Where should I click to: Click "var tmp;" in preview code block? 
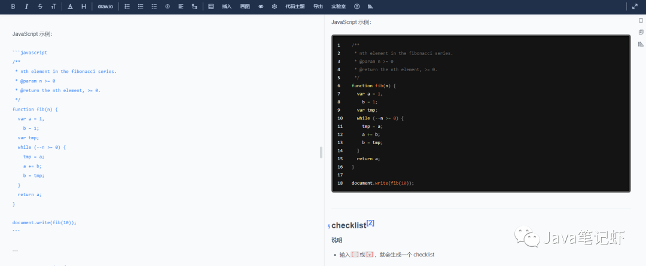tap(367, 110)
